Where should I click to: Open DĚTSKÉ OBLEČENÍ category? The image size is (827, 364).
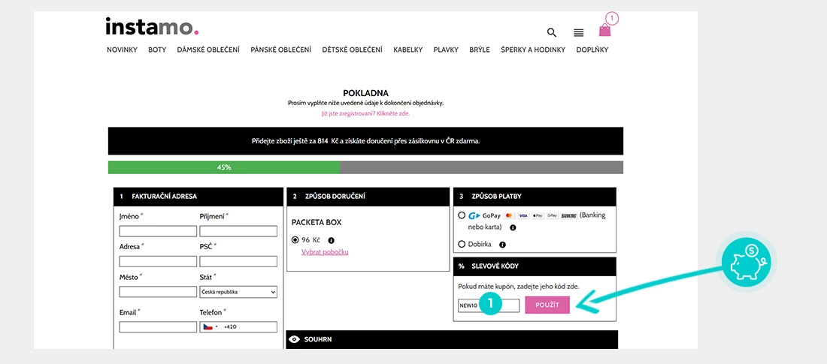(x=353, y=50)
